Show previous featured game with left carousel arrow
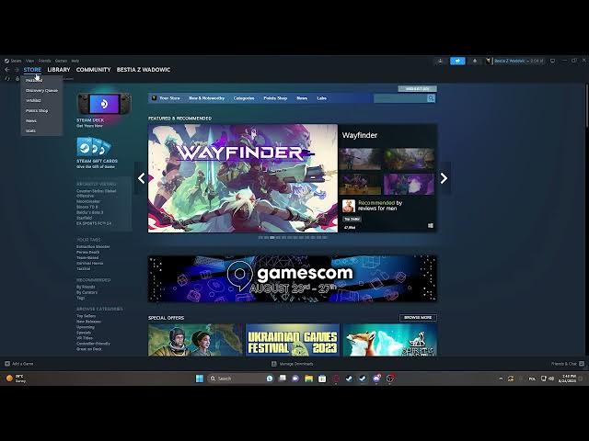 (141, 178)
